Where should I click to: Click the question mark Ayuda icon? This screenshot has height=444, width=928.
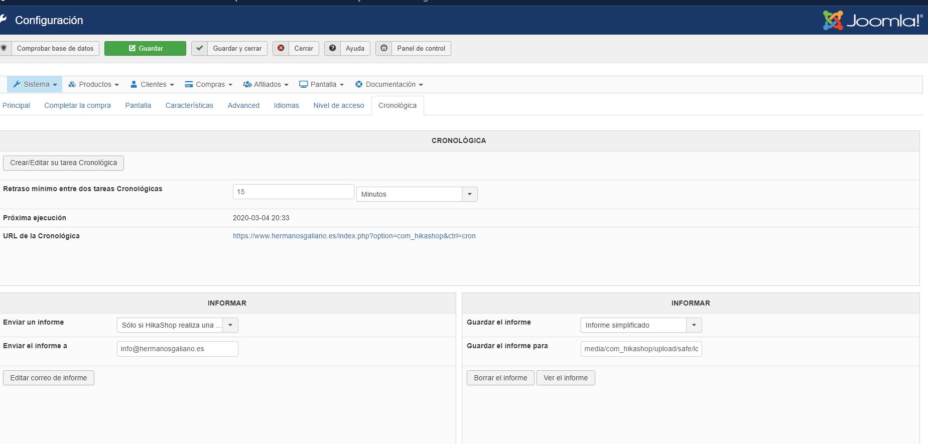332,48
